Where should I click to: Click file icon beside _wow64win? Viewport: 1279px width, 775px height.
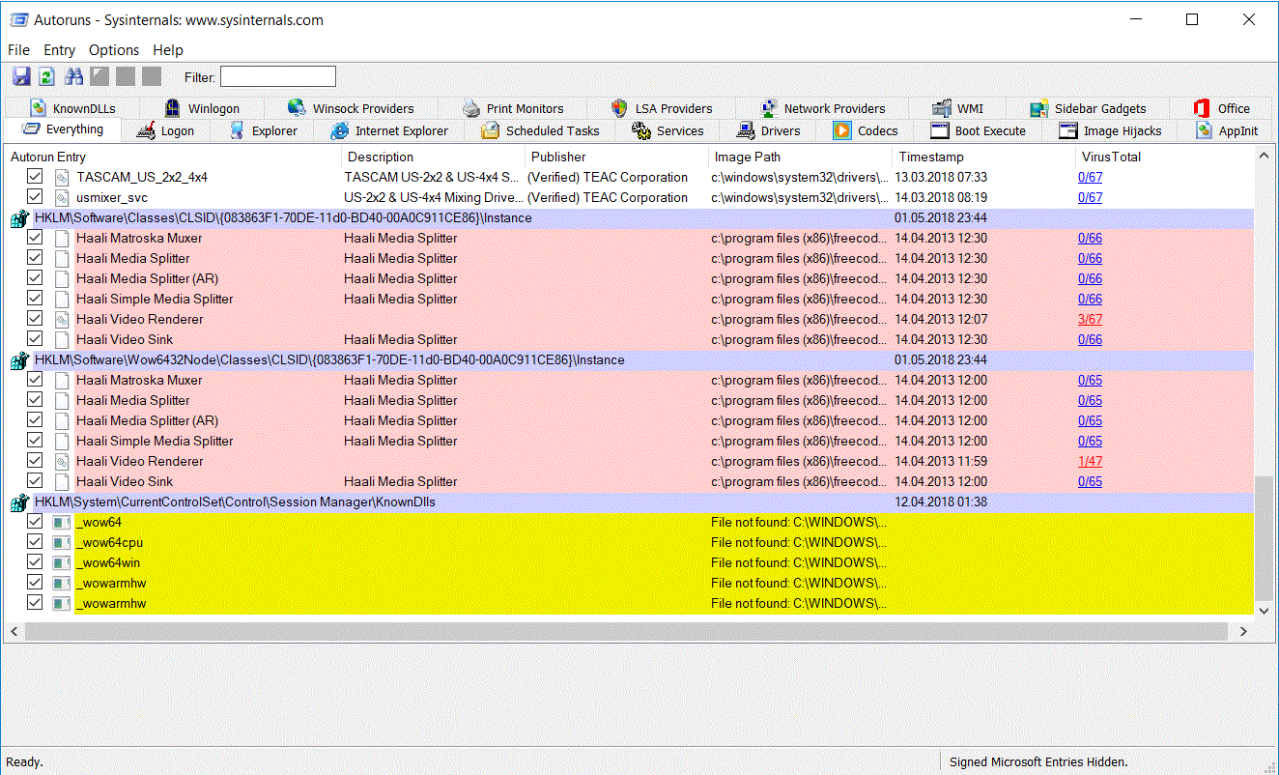tap(62, 562)
